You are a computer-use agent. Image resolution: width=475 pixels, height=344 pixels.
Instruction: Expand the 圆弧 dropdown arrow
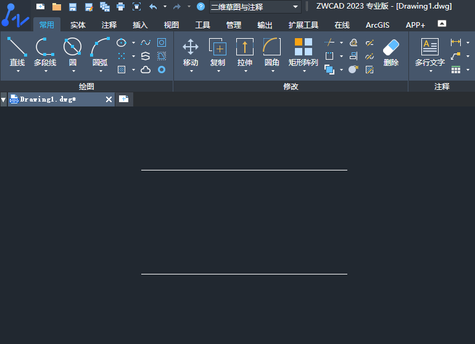(x=101, y=71)
